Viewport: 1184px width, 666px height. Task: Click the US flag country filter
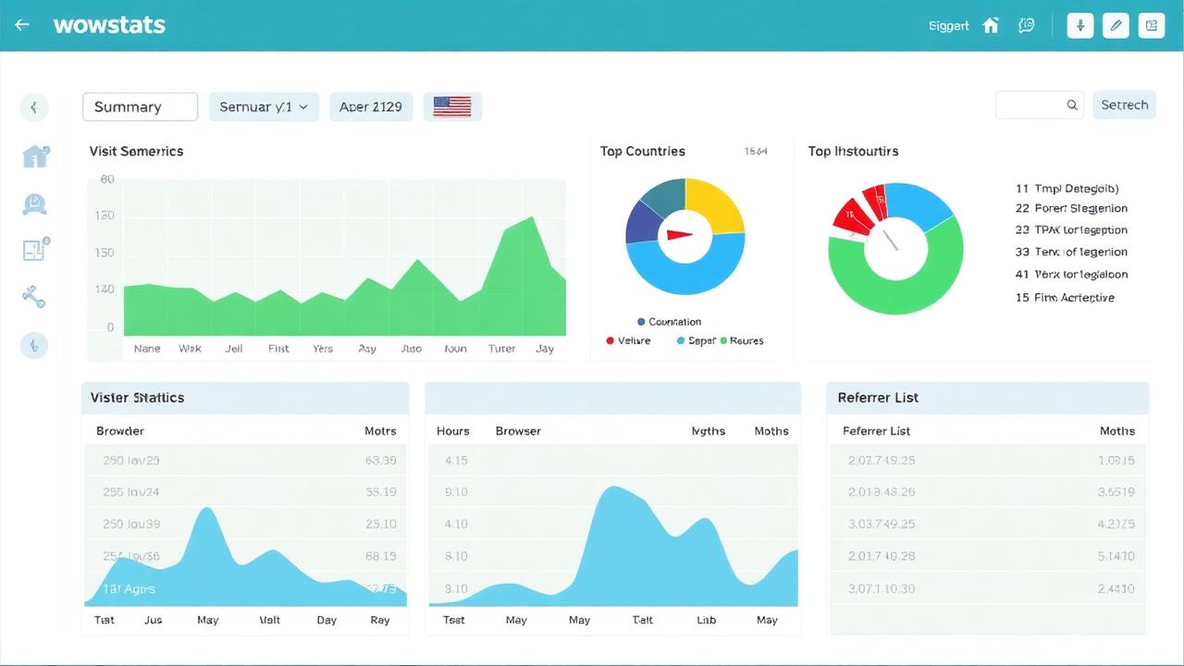pos(452,106)
